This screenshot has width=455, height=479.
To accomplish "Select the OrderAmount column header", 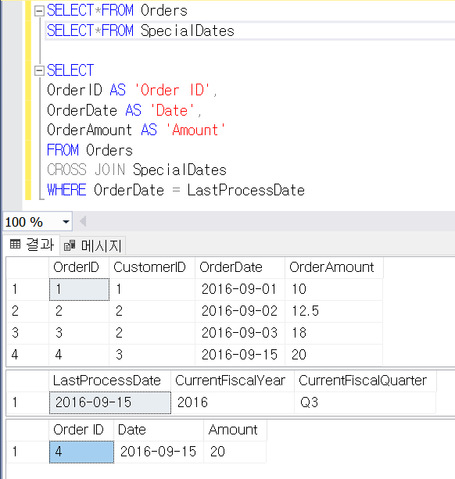I will 334,267.
